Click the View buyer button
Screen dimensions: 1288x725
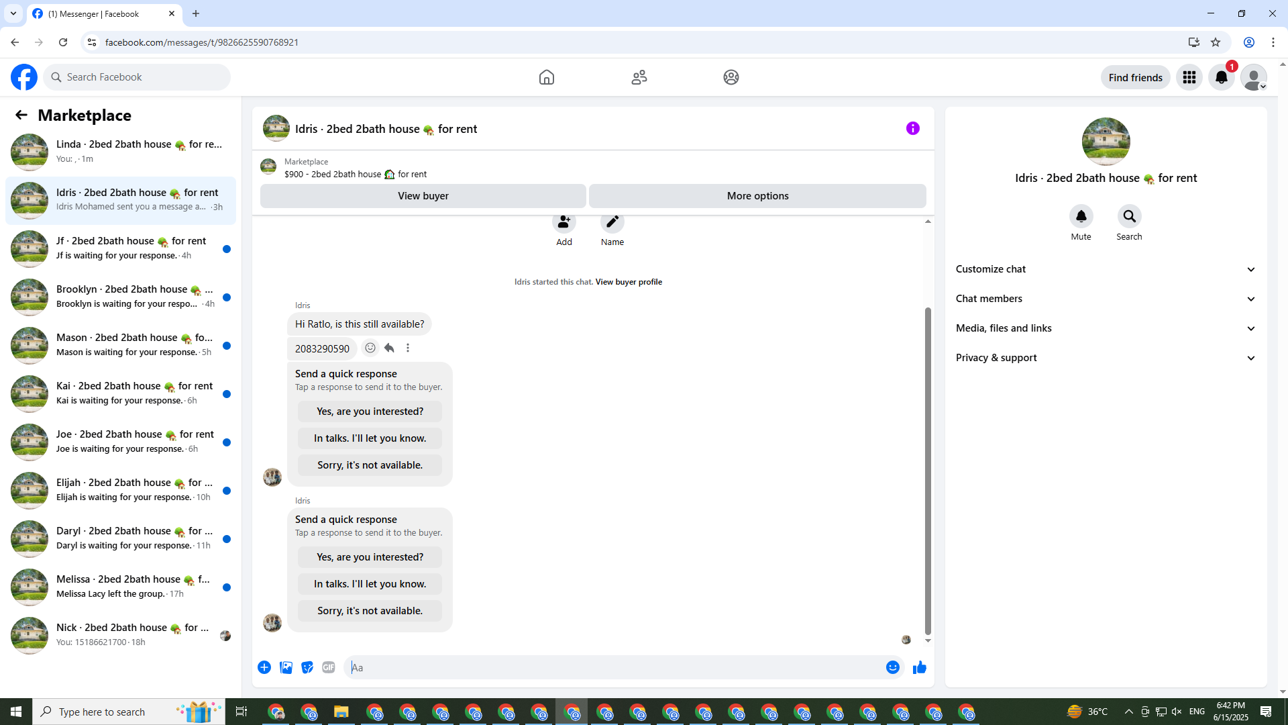click(423, 196)
